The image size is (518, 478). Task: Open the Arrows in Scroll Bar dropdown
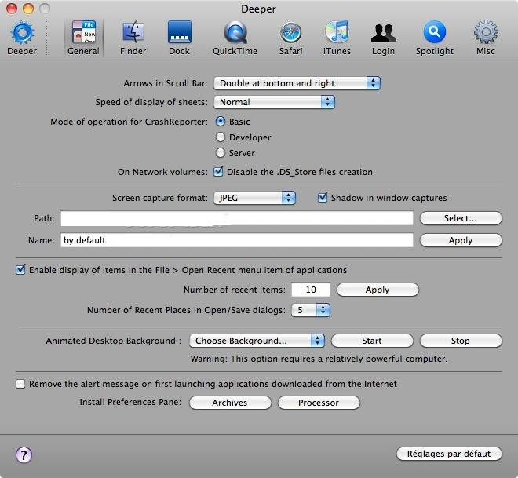click(297, 83)
